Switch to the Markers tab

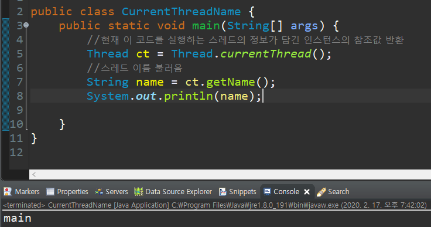coord(22,191)
